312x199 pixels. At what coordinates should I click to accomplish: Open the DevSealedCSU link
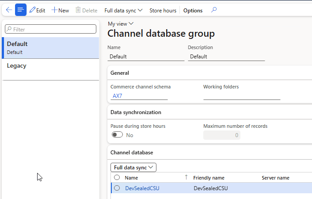coord(142,188)
